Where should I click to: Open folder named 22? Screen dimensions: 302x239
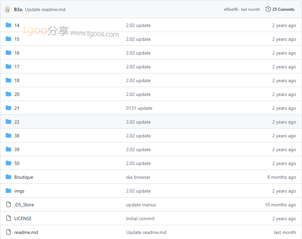[x=17, y=122]
